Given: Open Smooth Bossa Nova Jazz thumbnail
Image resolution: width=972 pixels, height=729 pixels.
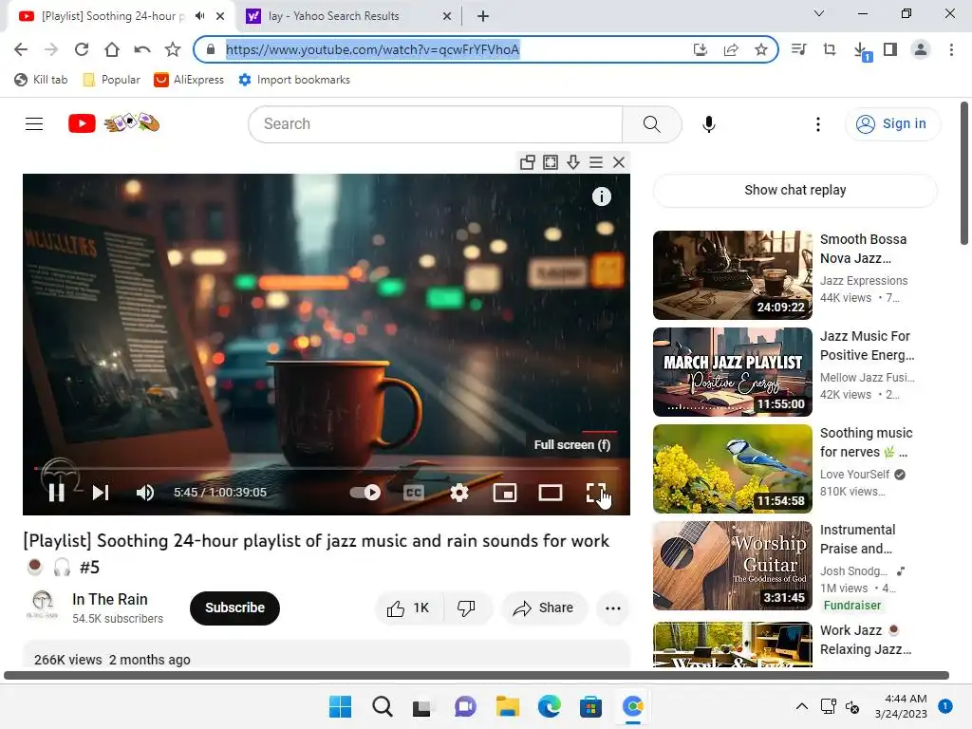Looking at the screenshot, I should click(732, 275).
